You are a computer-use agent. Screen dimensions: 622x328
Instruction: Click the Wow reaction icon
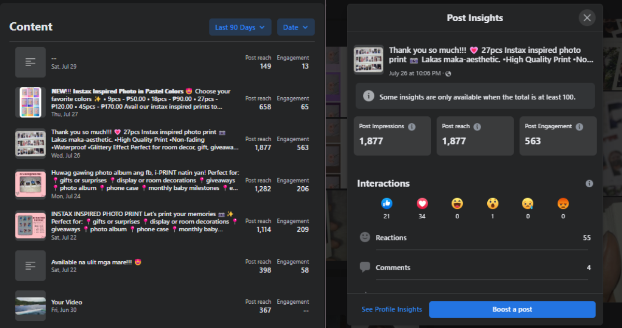pos(492,203)
